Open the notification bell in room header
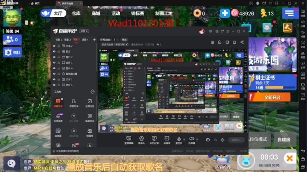 click(234, 42)
